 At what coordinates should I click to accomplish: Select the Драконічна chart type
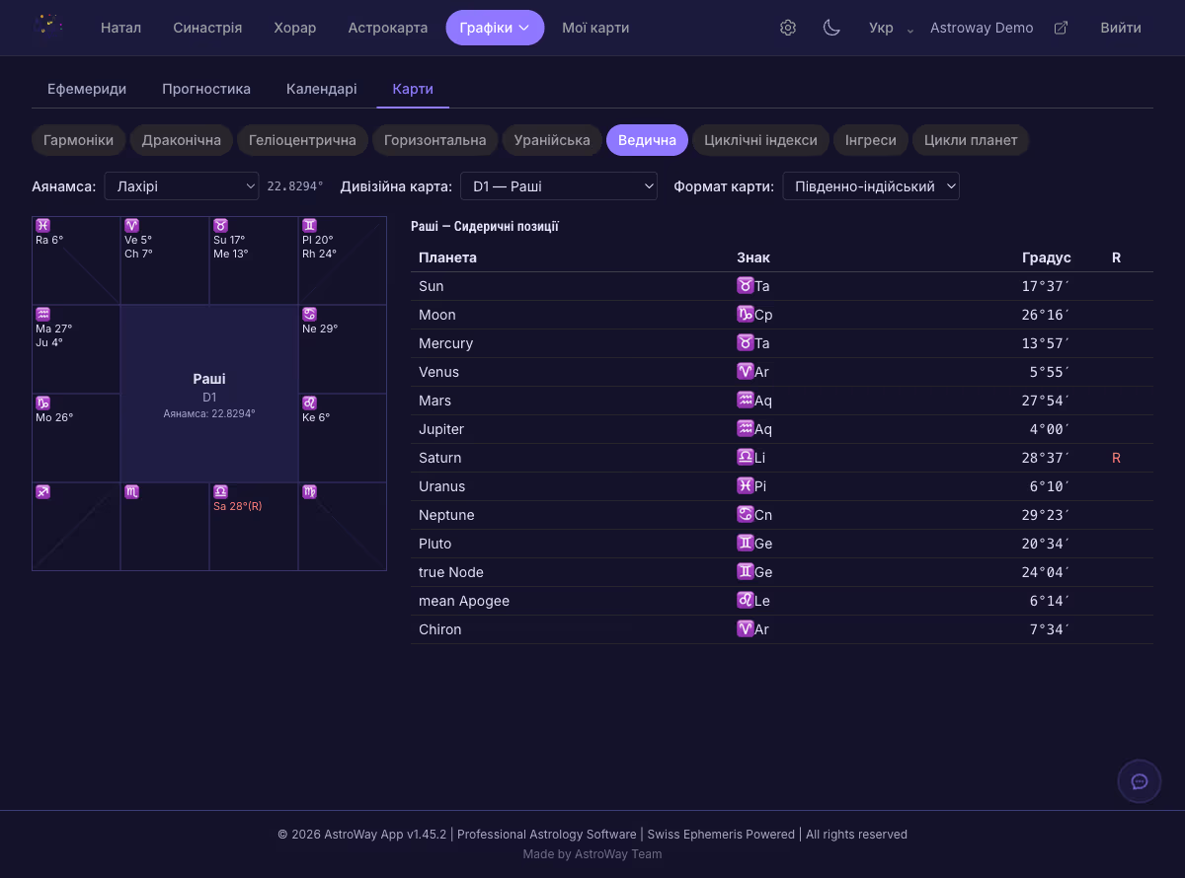[x=181, y=140]
